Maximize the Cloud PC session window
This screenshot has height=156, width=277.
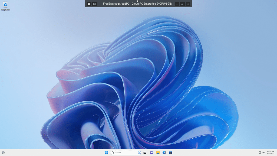point(188,4)
